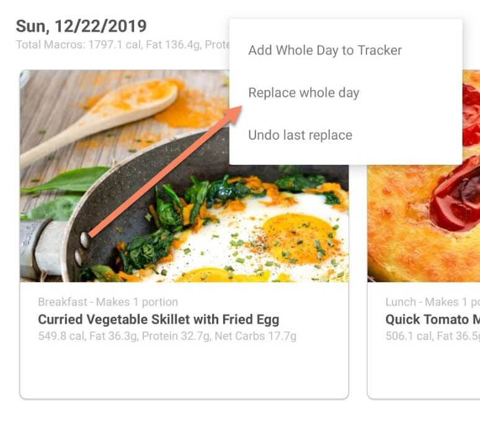Click Breakfast - Makes 1 portion label
This screenshot has height=428, width=480.
click(x=108, y=302)
